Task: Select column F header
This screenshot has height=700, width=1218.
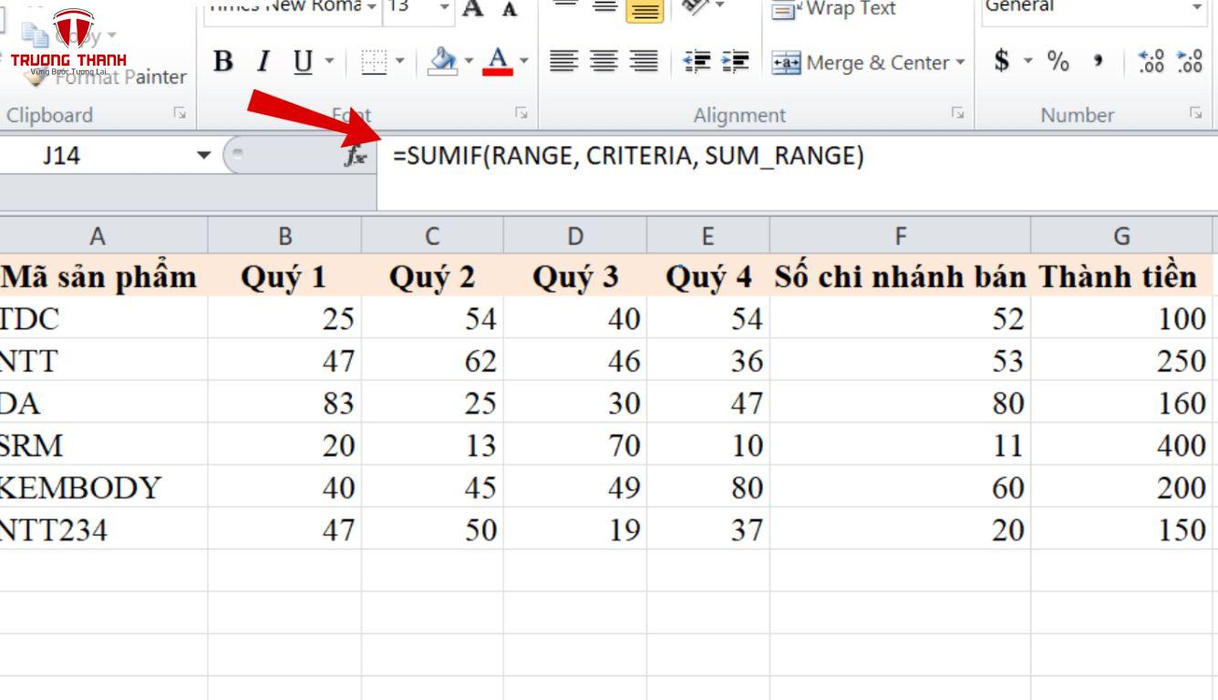Action: [x=901, y=237]
